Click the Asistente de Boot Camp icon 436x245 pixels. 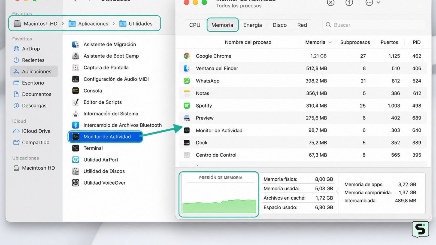pos(75,56)
